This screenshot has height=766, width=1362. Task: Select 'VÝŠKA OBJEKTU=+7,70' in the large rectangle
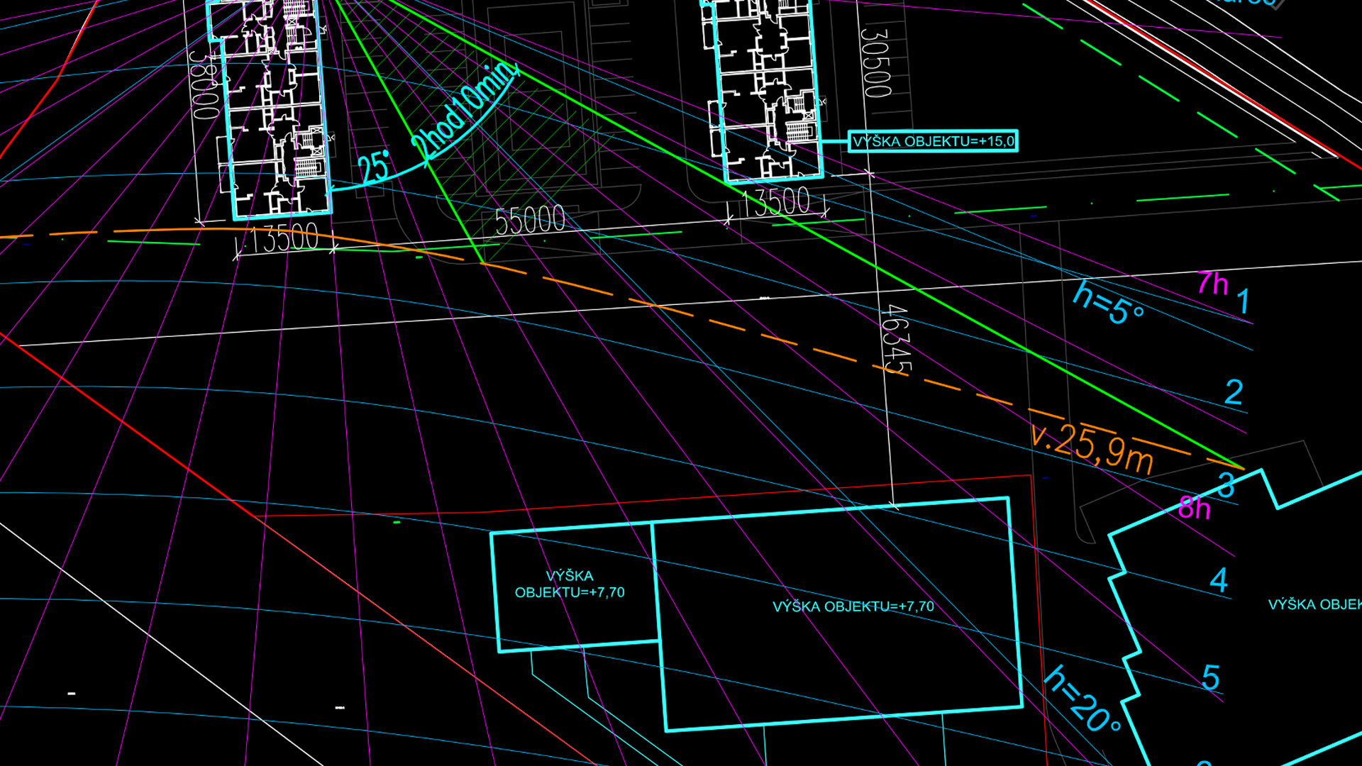[853, 606]
